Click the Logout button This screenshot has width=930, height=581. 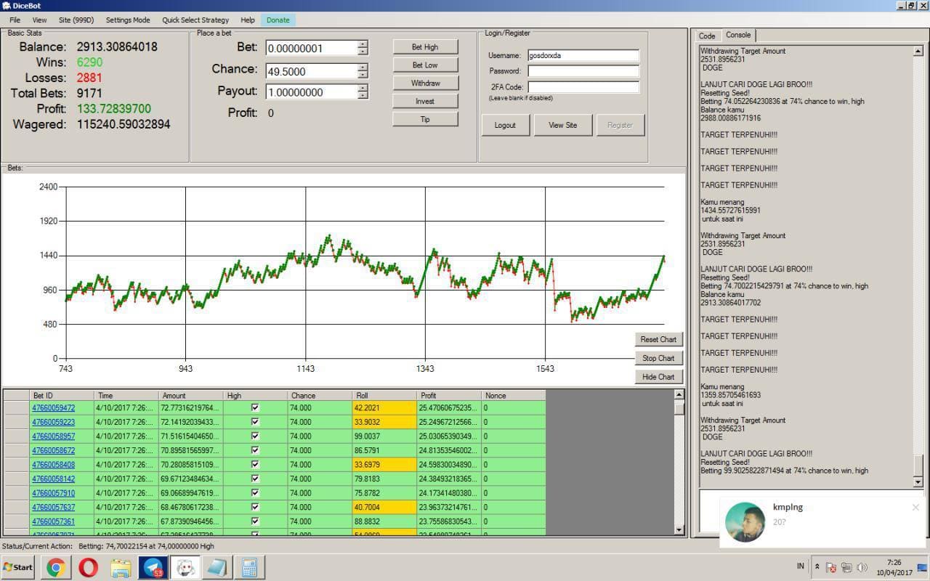(505, 125)
